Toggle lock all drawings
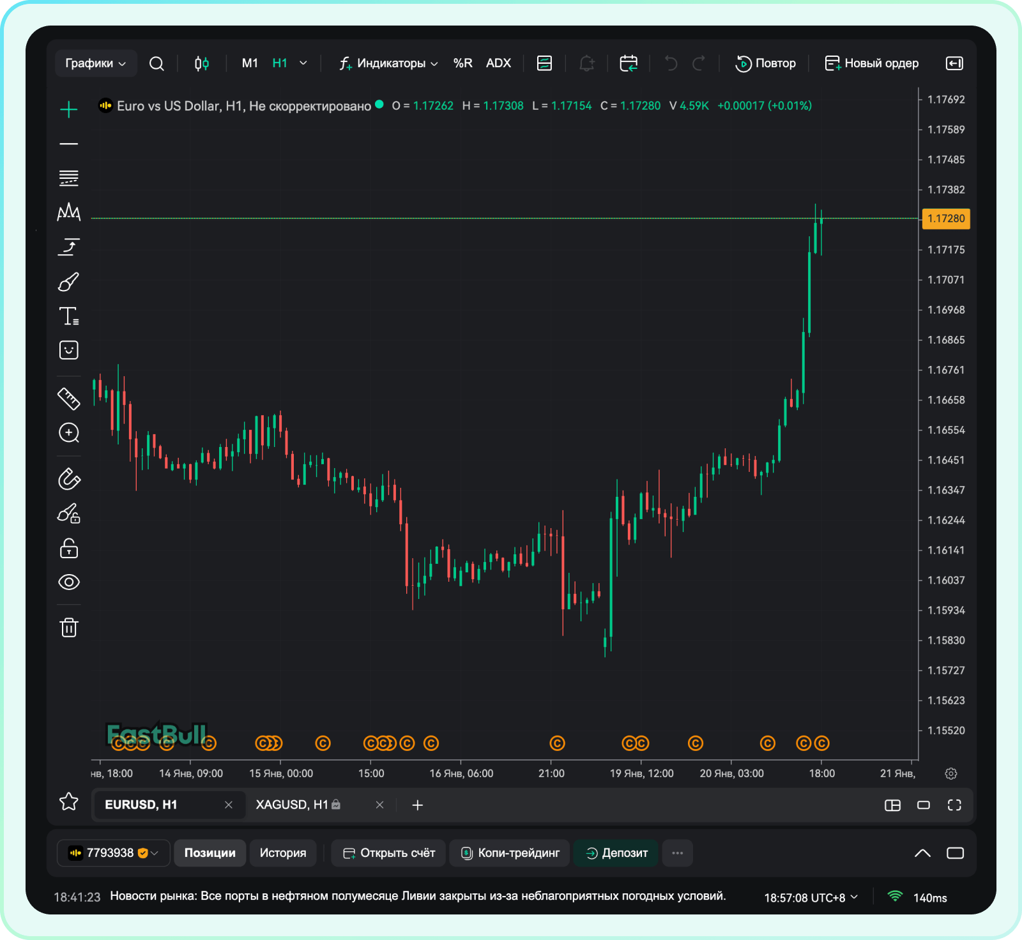Viewport: 1022px width, 940px height. tap(69, 548)
